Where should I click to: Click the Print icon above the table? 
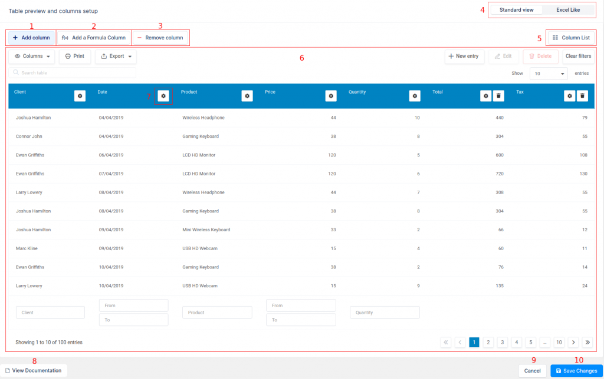coord(74,56)
